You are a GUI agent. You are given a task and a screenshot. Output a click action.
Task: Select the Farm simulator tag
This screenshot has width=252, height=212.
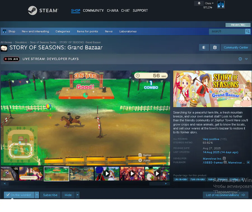click(198, 179)
